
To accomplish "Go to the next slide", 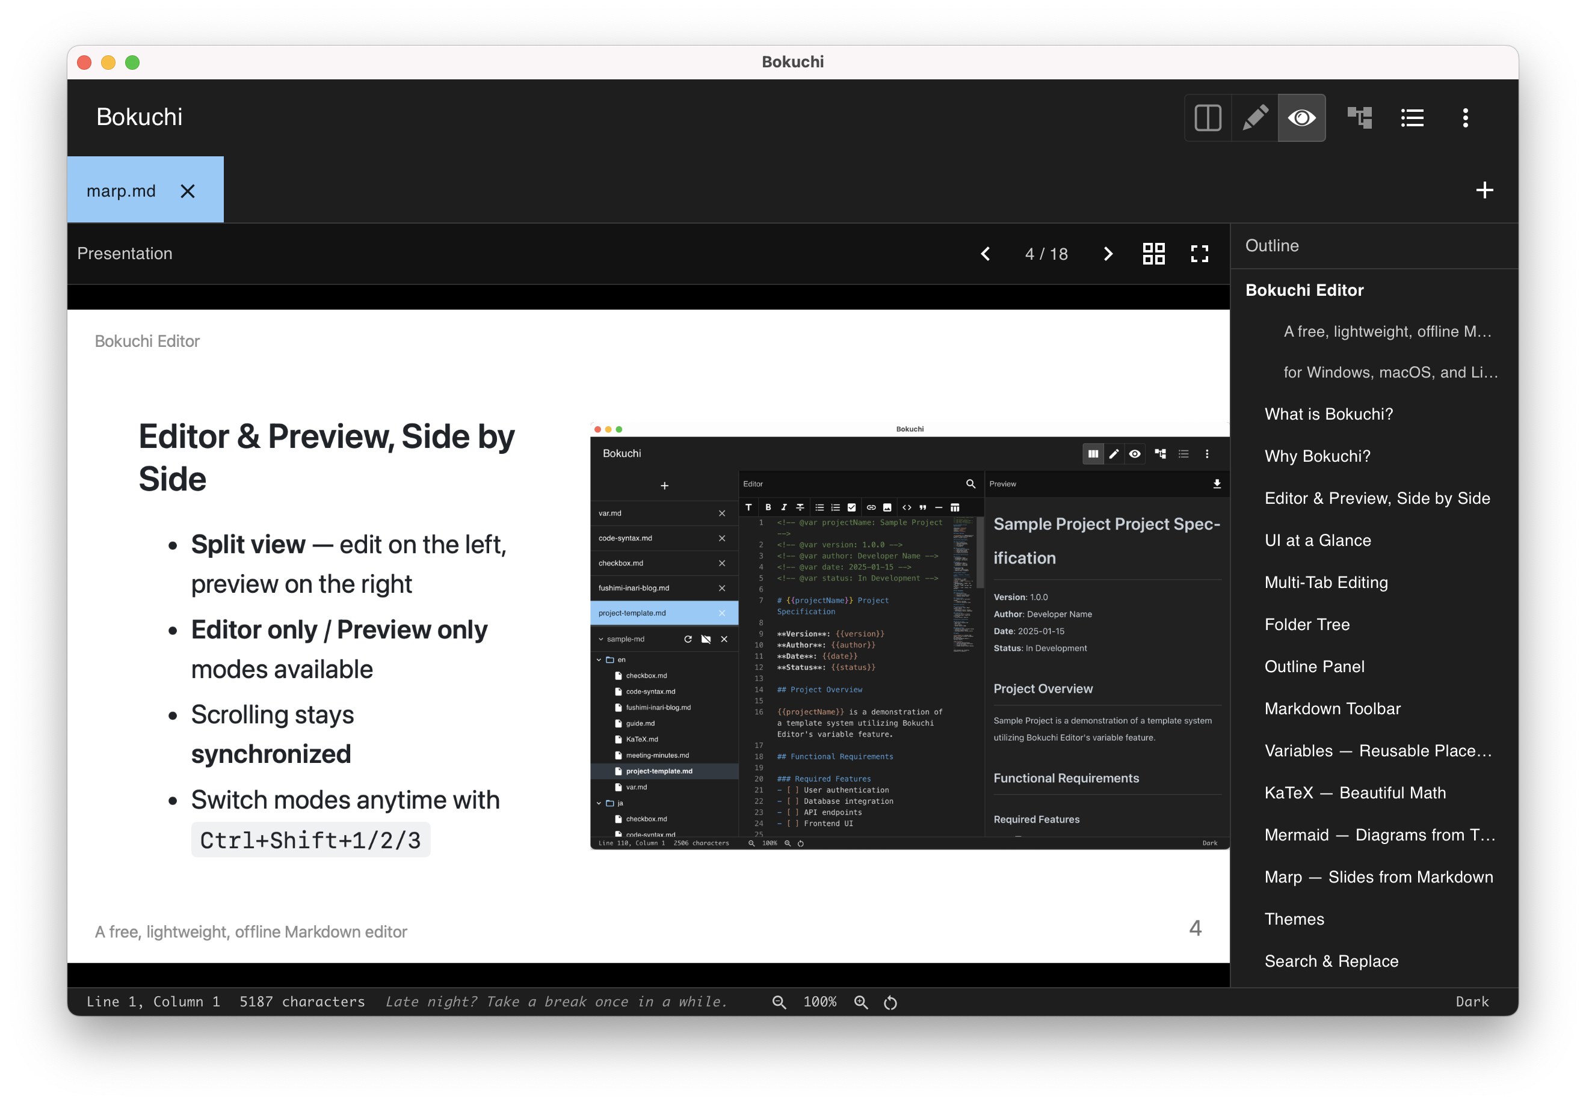I will click(x=1108, y=254).
